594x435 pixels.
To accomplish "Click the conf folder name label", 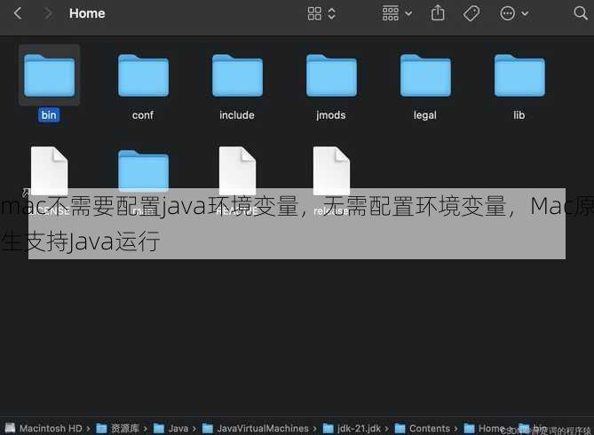I will point(143,115).
